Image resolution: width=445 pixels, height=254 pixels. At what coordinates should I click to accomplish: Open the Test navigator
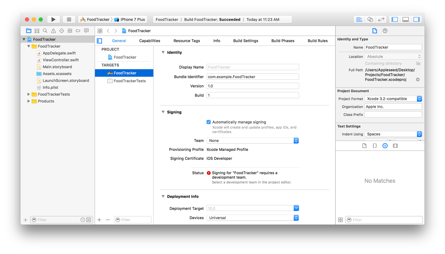click(x=62, y=31)
